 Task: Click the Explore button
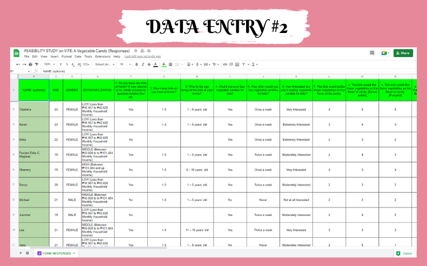click(405, 253)
